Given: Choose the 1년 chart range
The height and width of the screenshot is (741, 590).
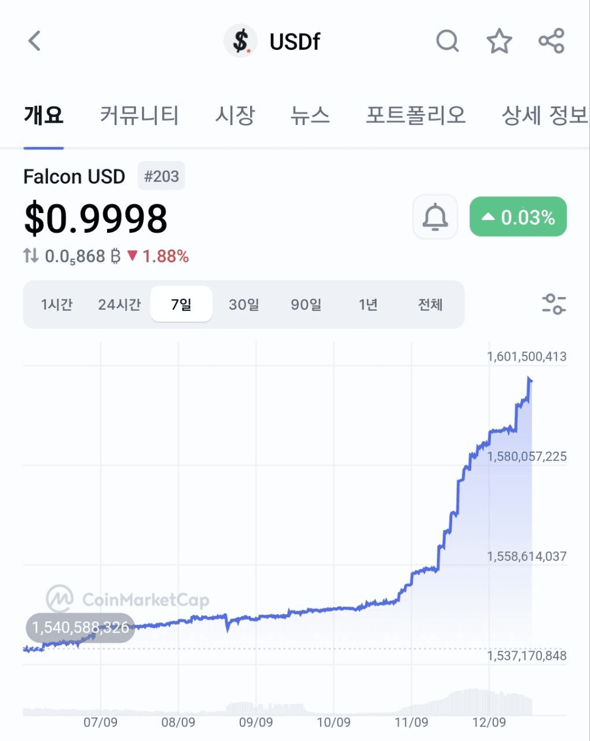Looking at the screenshot, I should click(x=368, y=305).
